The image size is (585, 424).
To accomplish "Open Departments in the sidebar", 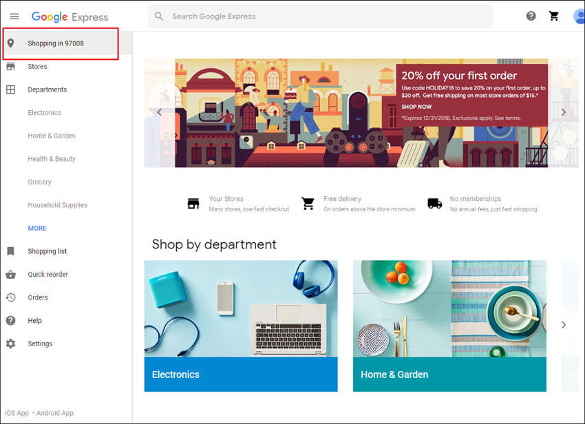I will (x=47, y=89).
